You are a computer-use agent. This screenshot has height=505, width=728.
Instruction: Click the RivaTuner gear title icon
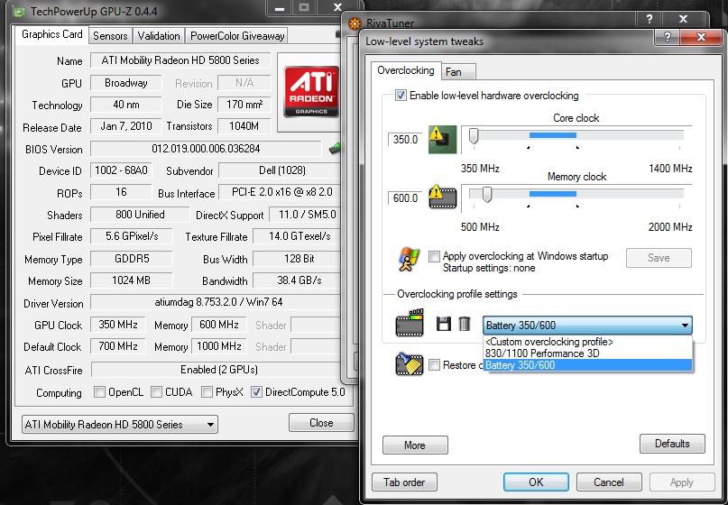pyautogui.click(x=355, y=23)
